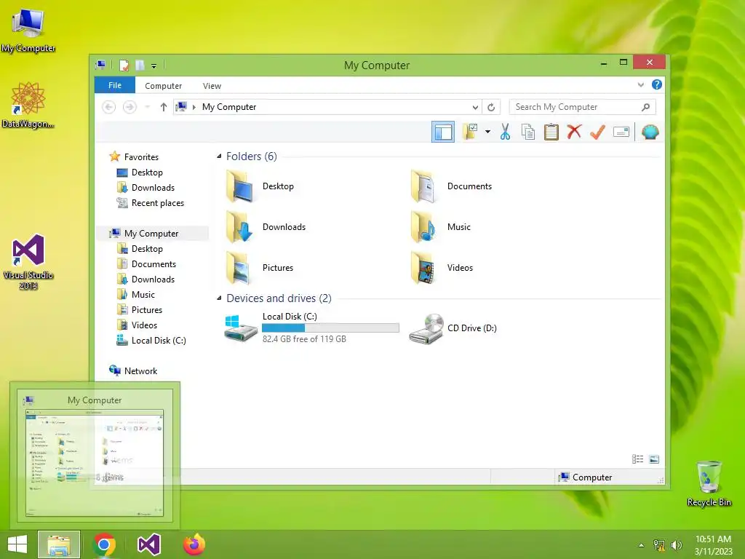Select Network in the navigation pane
This screenshot has height=559, width=745.
(133, 370)
